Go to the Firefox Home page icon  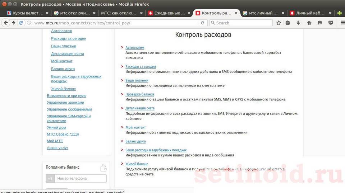coord(309,23)
